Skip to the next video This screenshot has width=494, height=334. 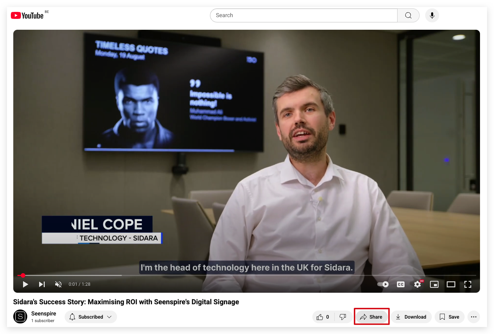[x=42, y=284]
